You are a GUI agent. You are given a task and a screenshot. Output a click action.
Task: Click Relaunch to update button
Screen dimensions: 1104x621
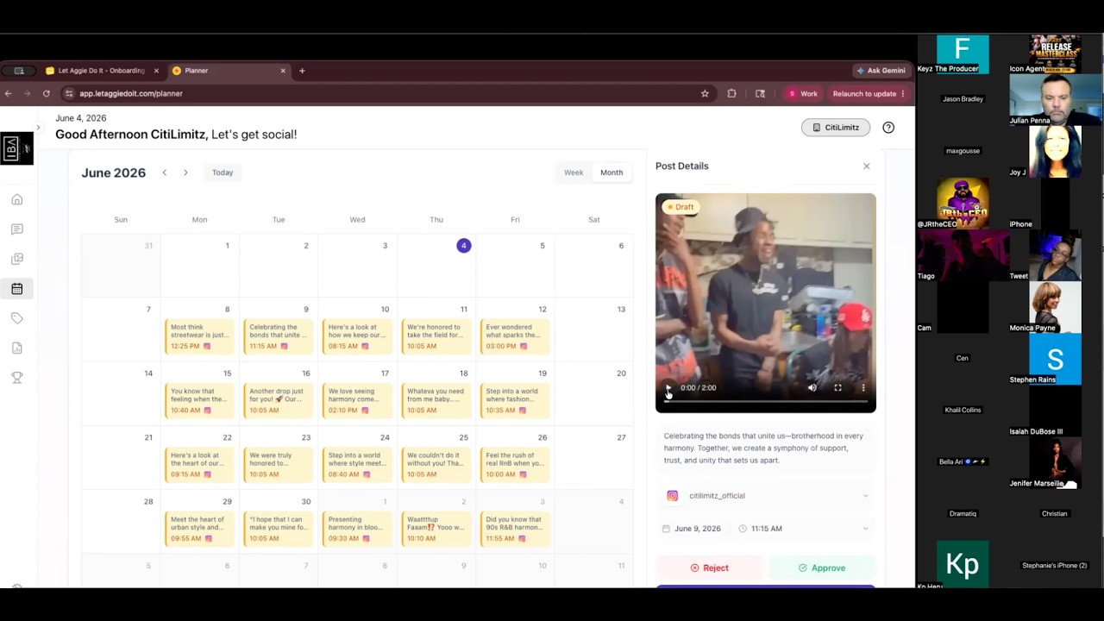point(869,93)
